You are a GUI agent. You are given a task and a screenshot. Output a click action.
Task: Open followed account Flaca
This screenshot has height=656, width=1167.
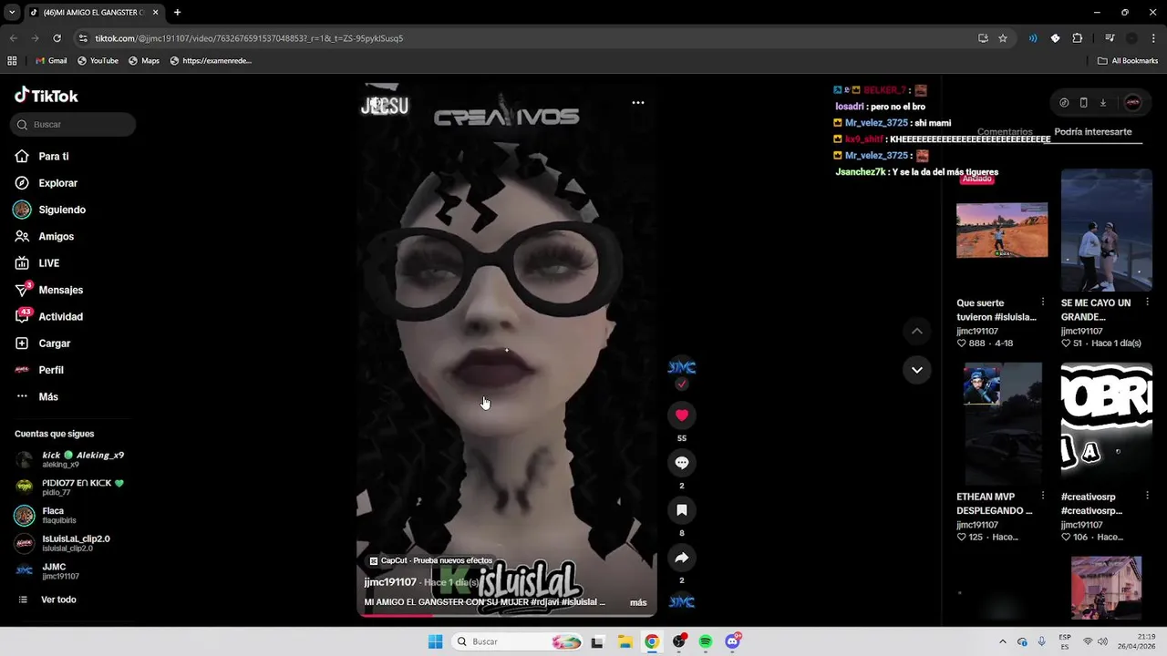pyautogui.click(x=46, y=516)
